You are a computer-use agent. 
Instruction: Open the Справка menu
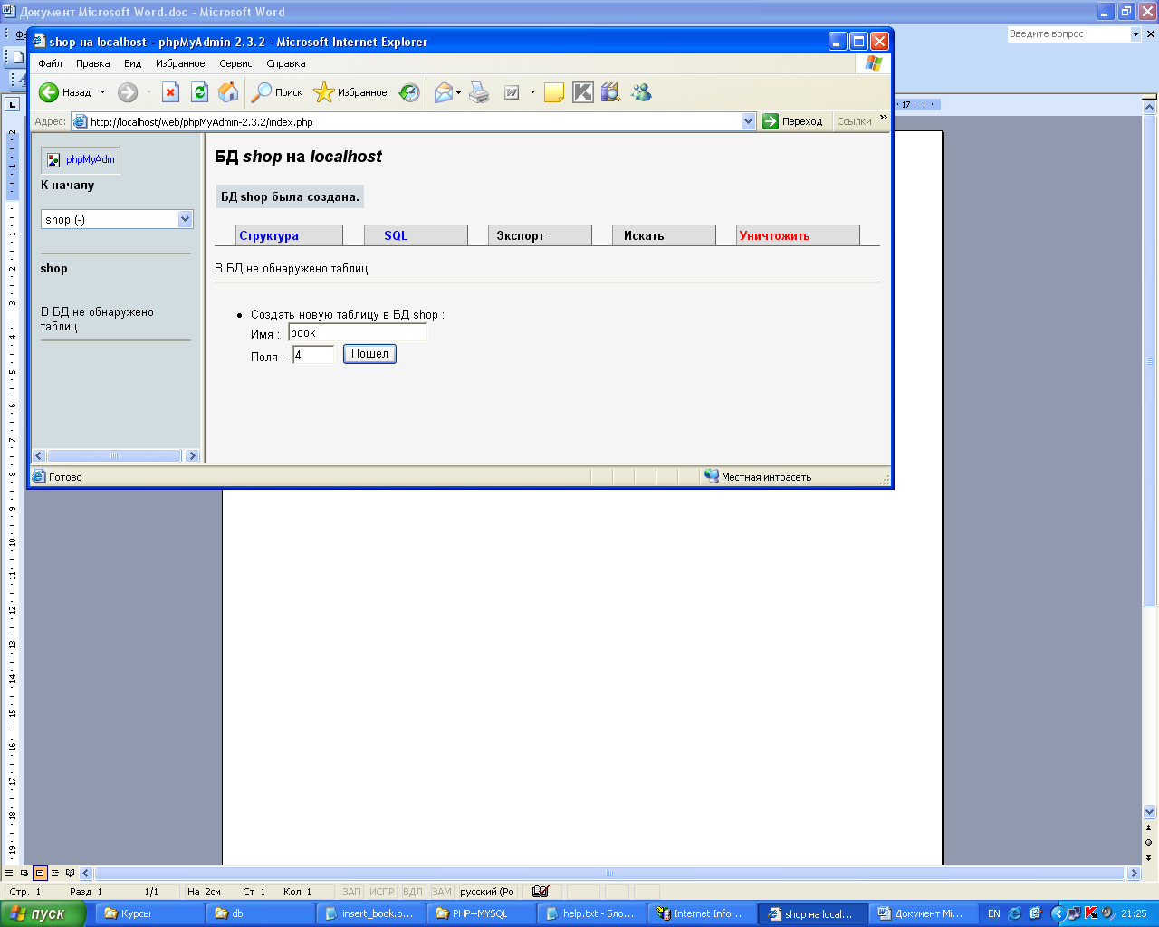[x=286, y=63]
